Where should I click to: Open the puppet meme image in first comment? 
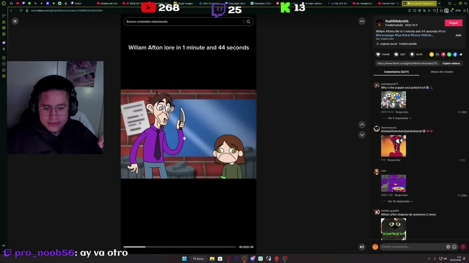[x=394, y=100]
